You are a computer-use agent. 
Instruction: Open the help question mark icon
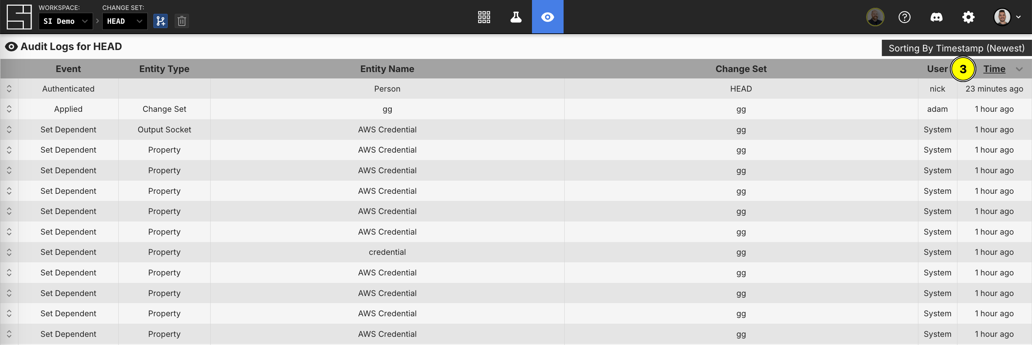[x=904, y=17]
